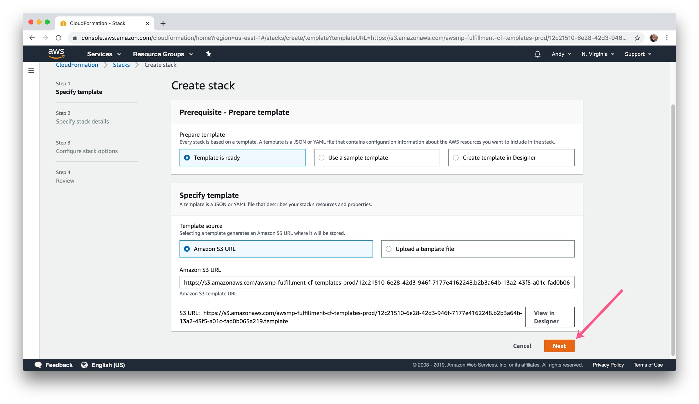Click the pin shortcuts icon in navbar
This screenshot has height=404, width=699.
[x=208, y=54]
